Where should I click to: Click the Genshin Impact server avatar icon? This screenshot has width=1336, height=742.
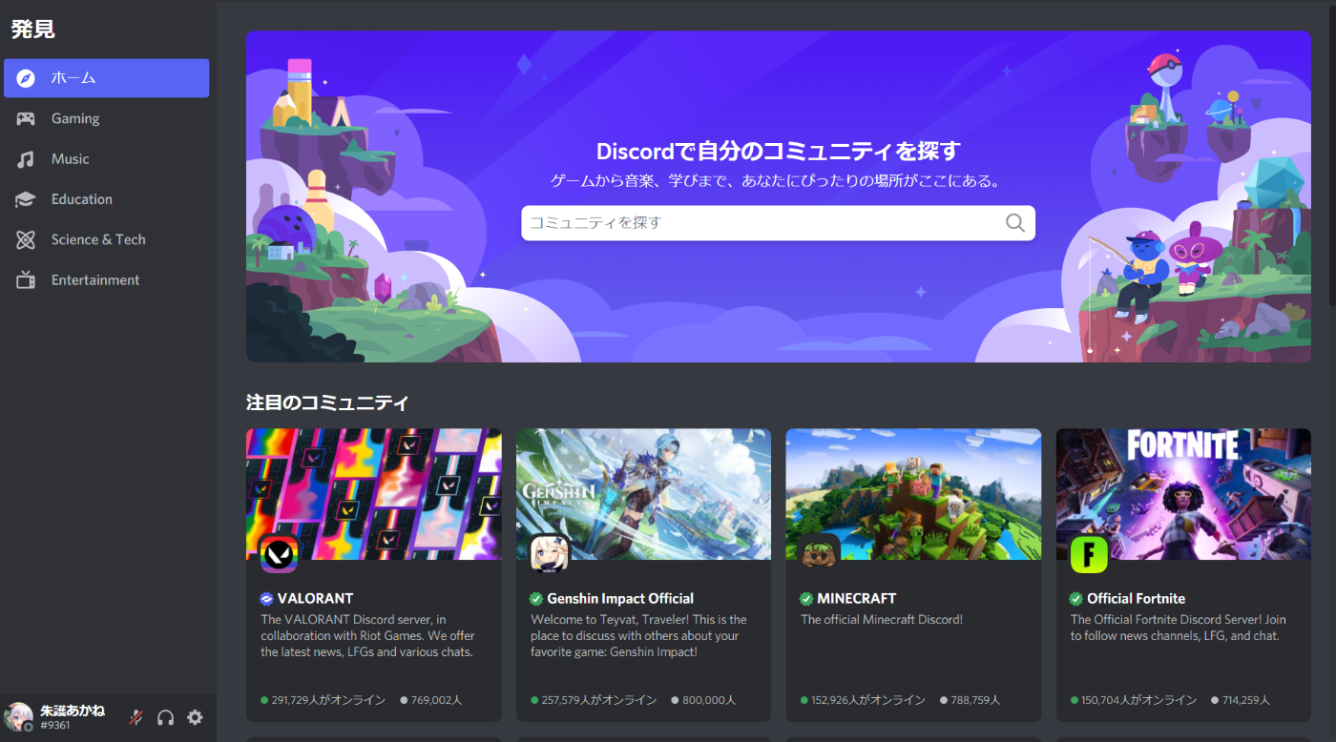(x=549, y=554)
